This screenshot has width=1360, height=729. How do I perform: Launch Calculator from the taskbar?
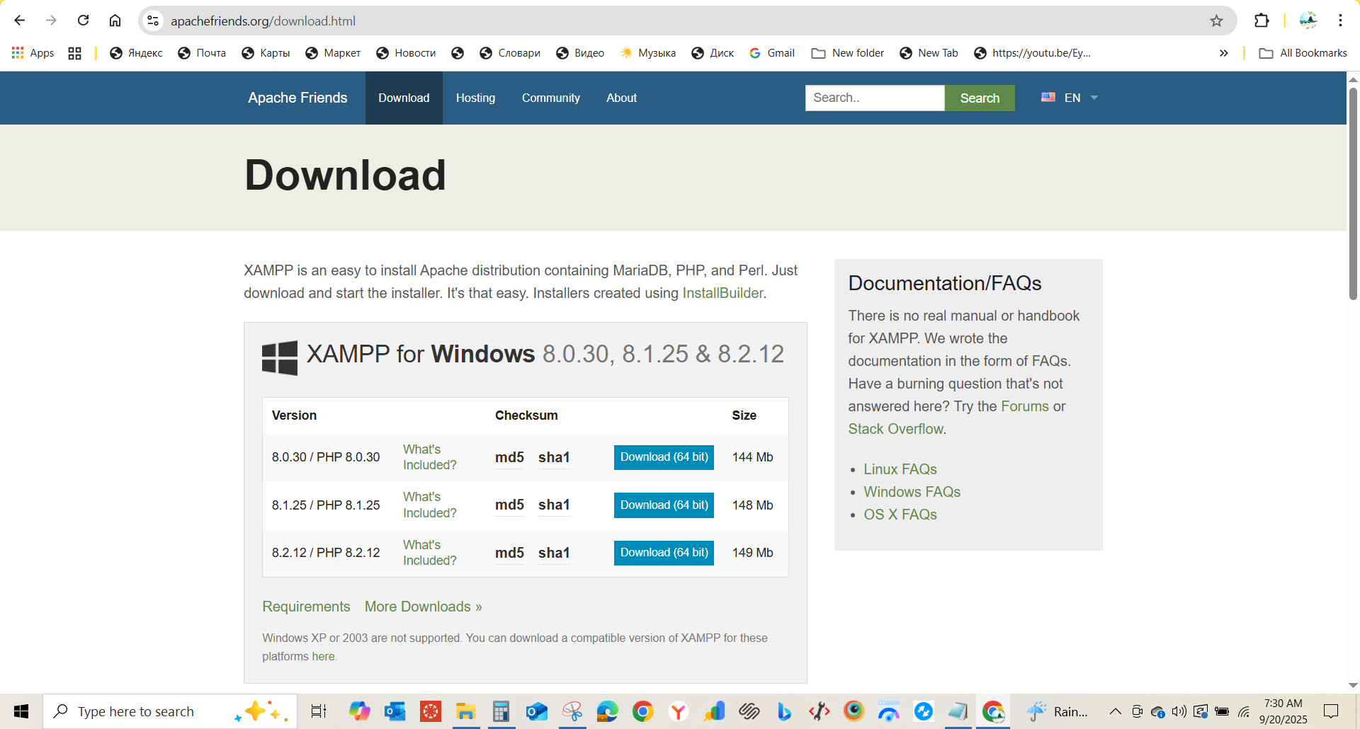pos(501,711)
